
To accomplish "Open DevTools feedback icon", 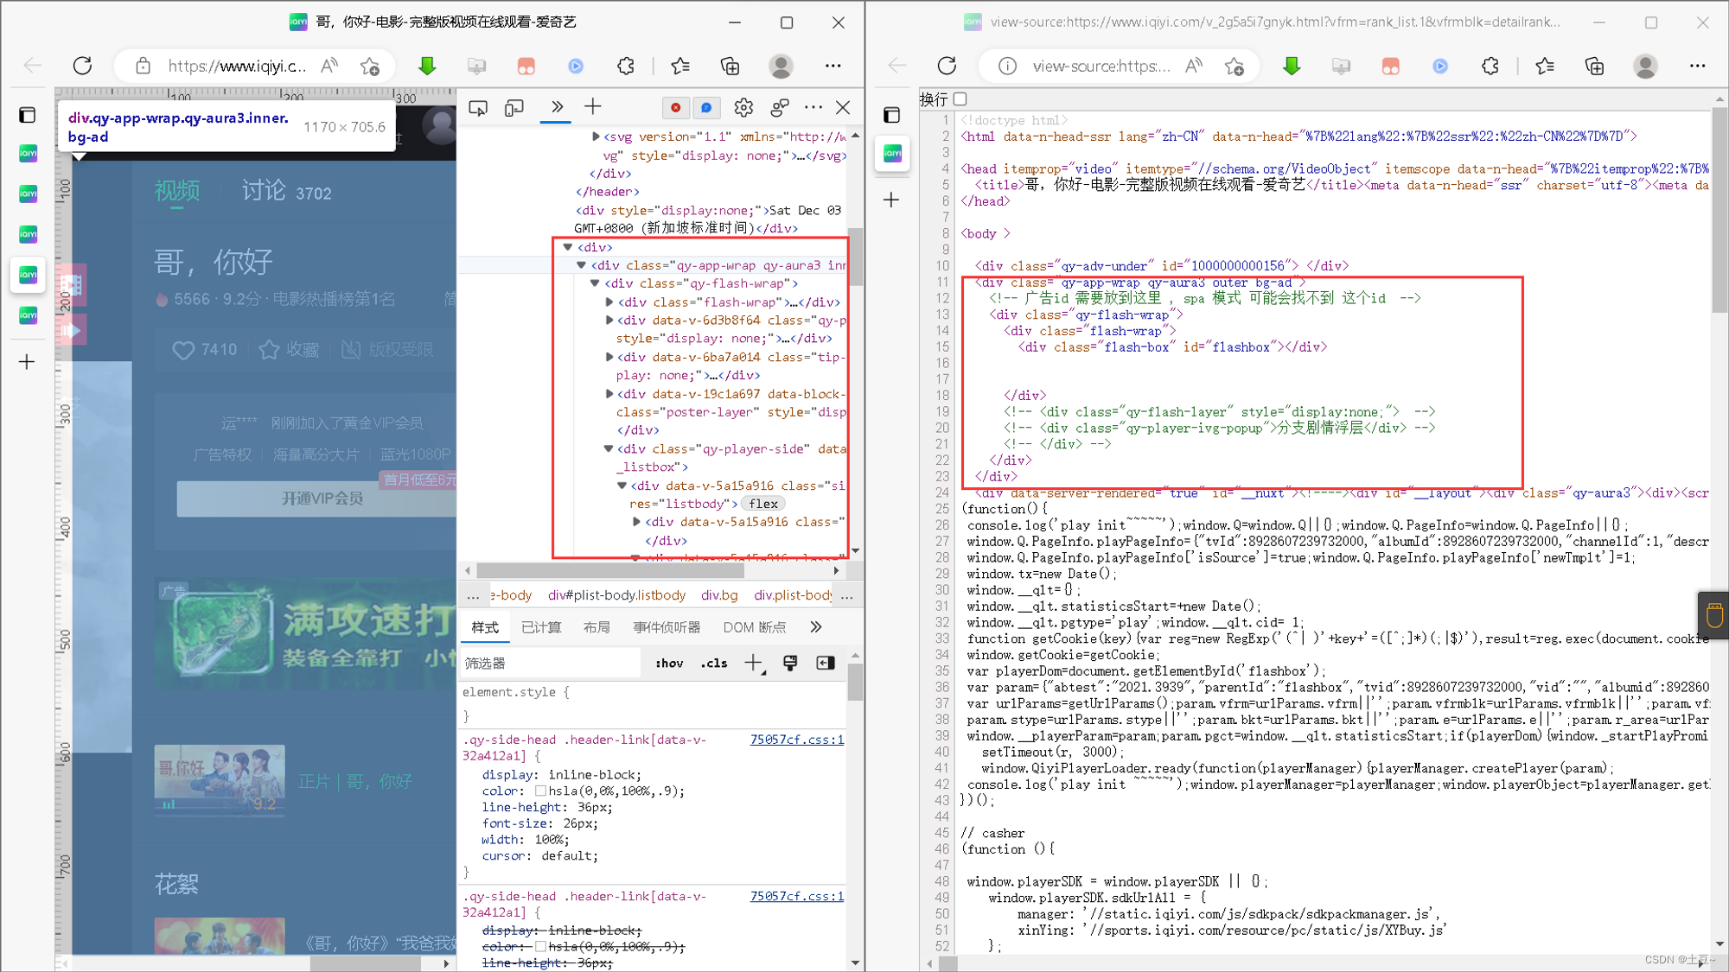I will pyautogui.click(x=779, y=108).
